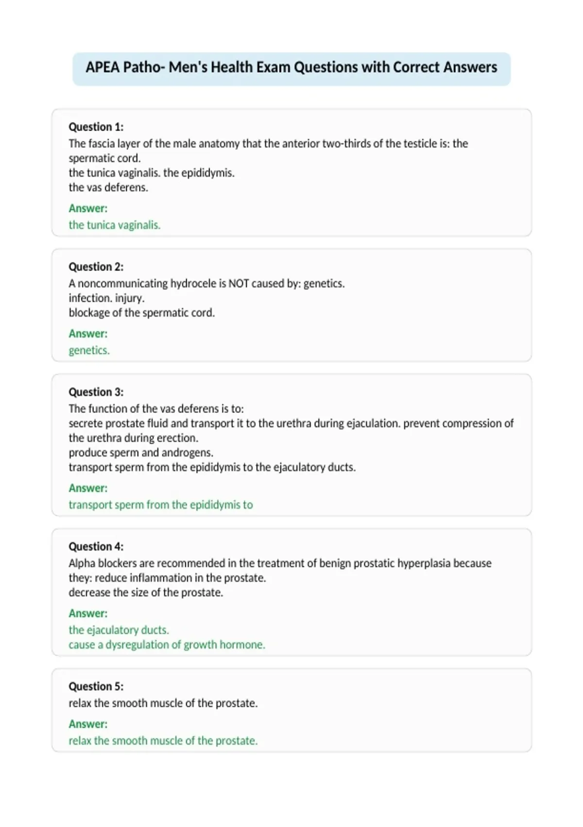Click the Question 3 heading
This screenshot has height=827, width=583.
tap(96, 392)
